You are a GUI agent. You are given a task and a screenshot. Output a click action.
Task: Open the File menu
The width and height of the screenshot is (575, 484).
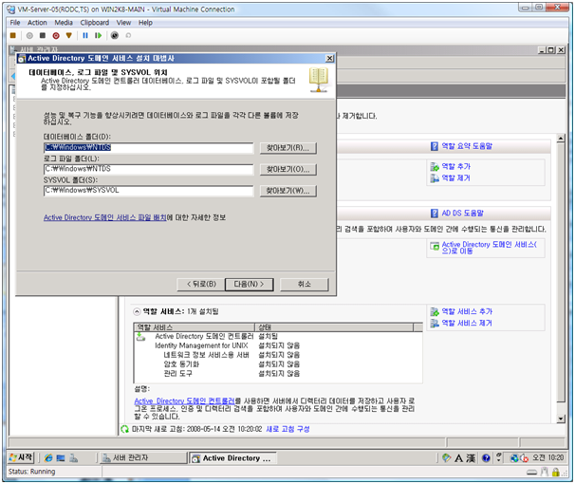(x=15, y=23)
